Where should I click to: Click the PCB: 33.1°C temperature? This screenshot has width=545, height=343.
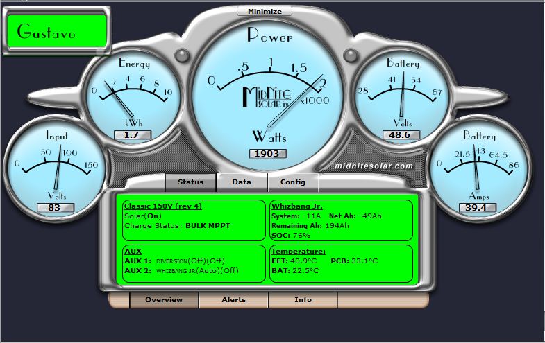(354, 261)
